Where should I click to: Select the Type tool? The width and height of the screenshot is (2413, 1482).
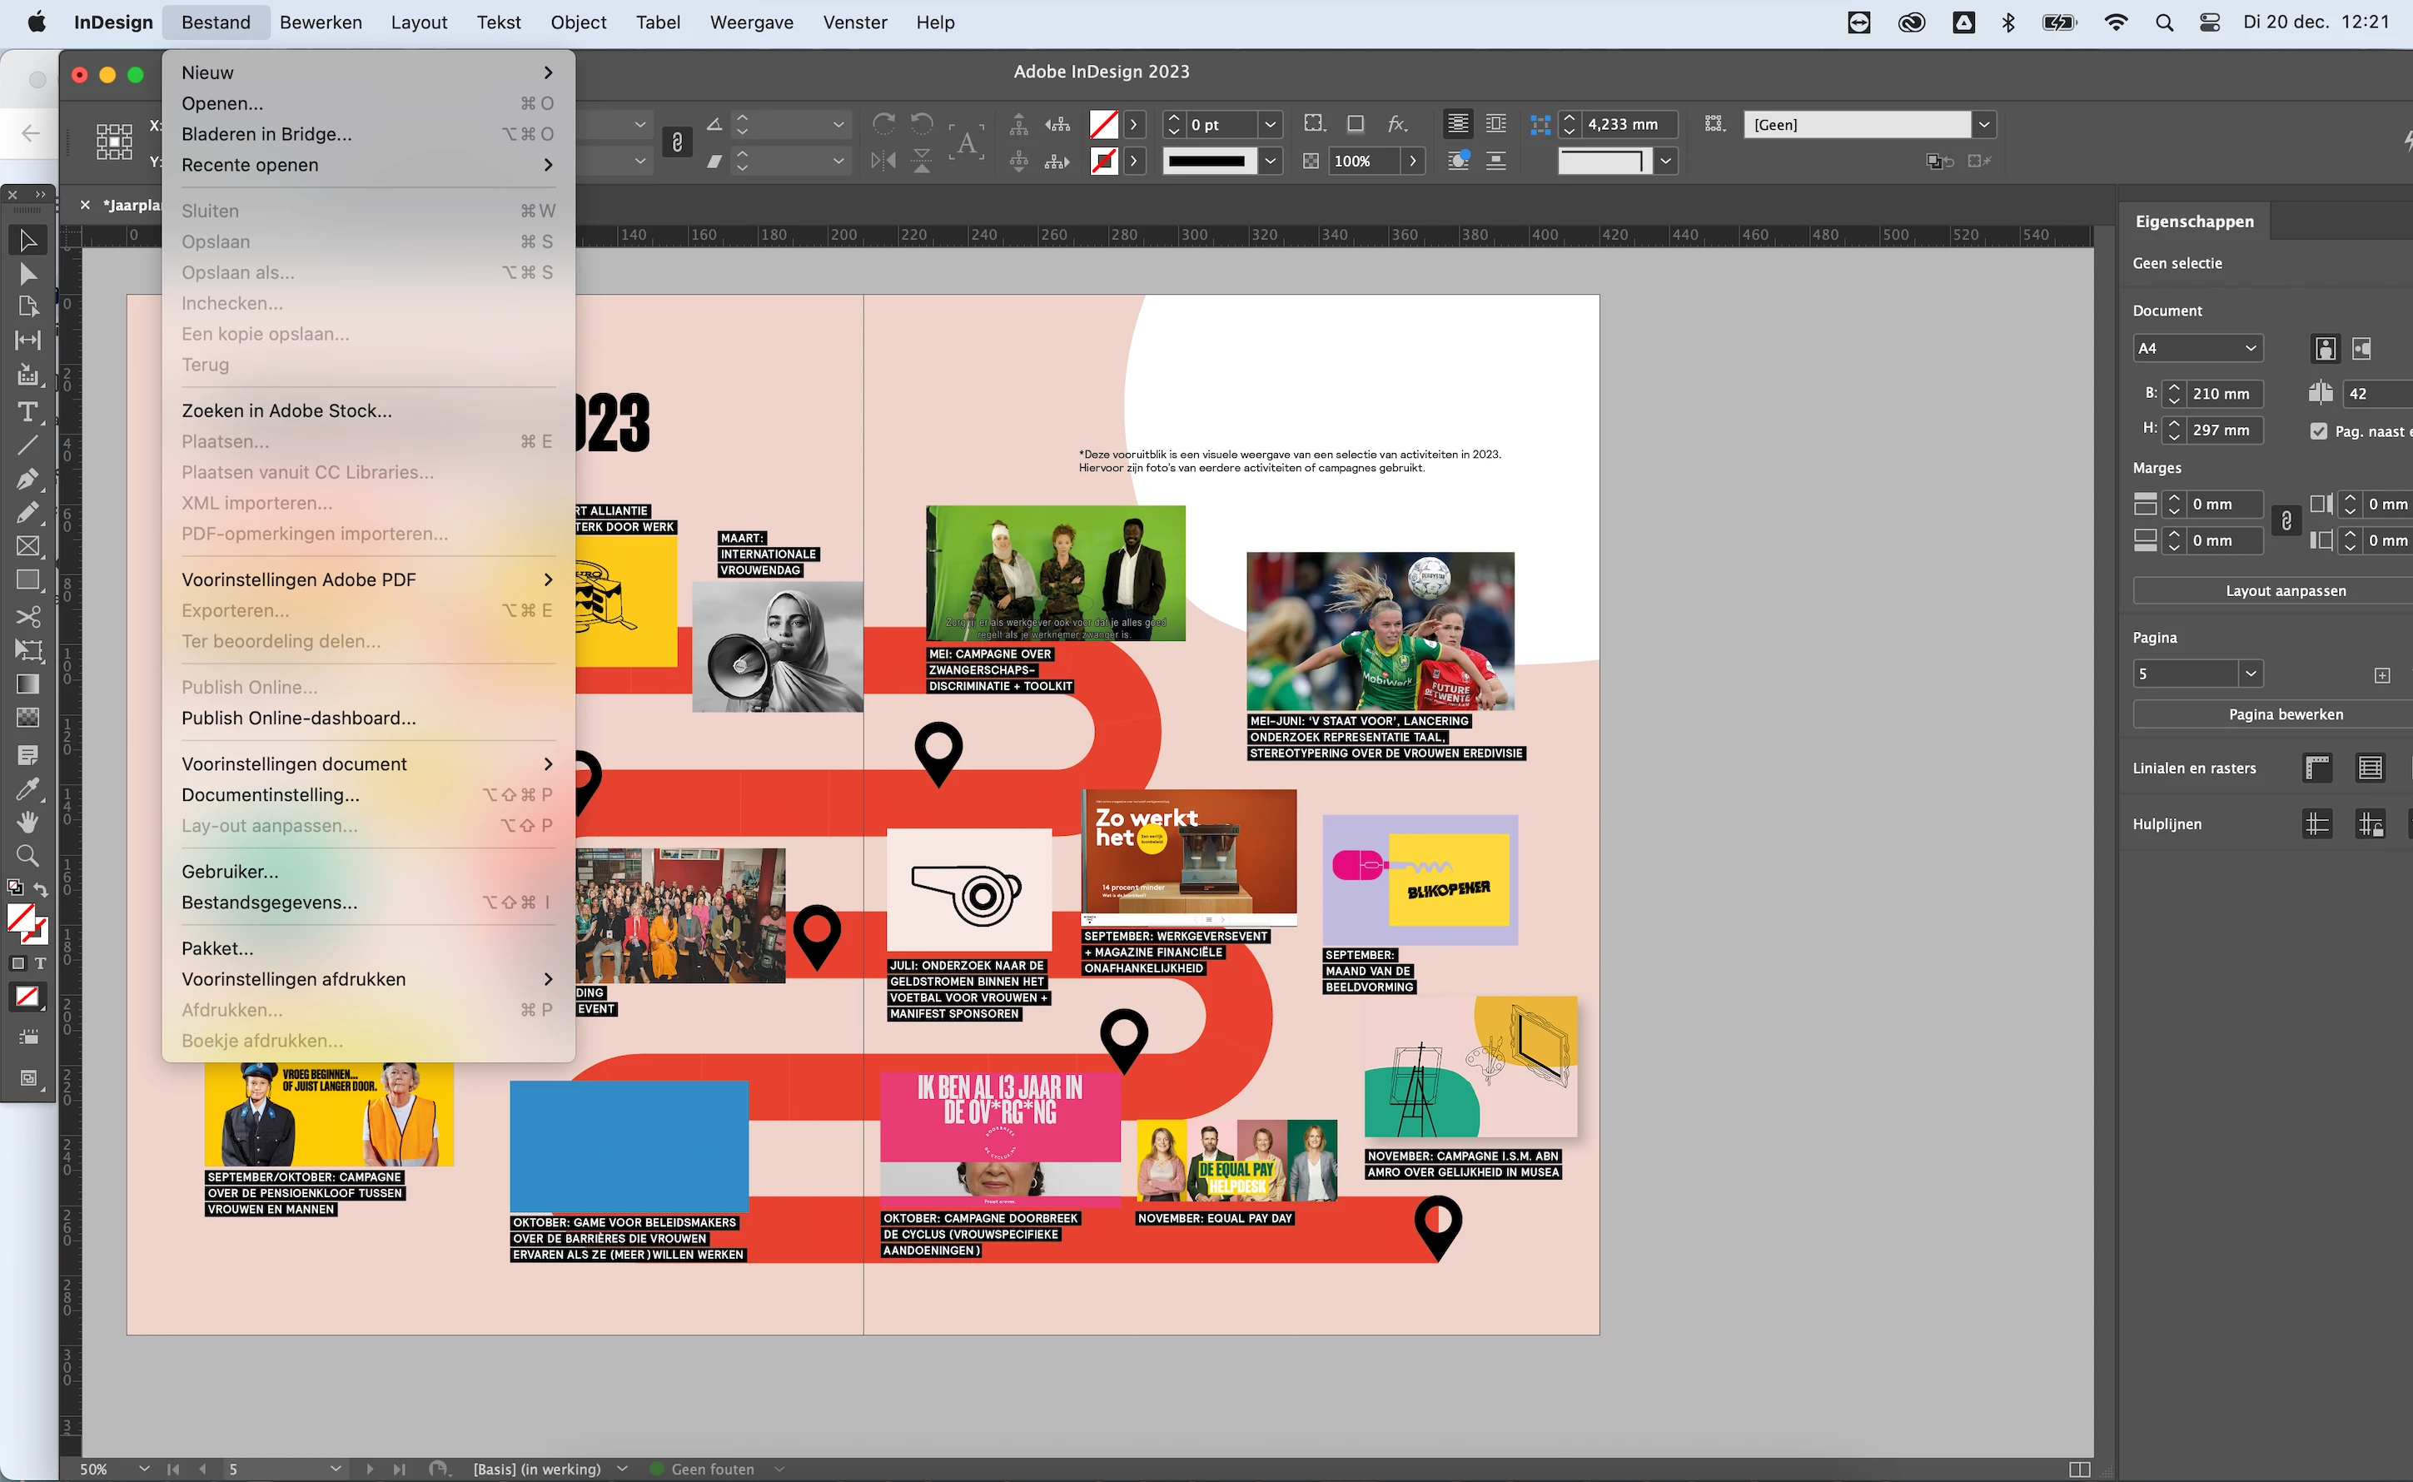point(27,411)
